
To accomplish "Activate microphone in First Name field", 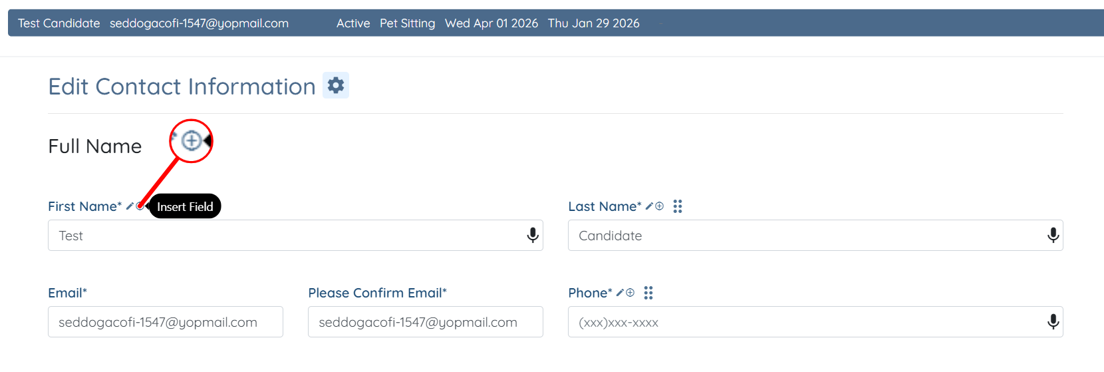I will [x=533, y=235].
